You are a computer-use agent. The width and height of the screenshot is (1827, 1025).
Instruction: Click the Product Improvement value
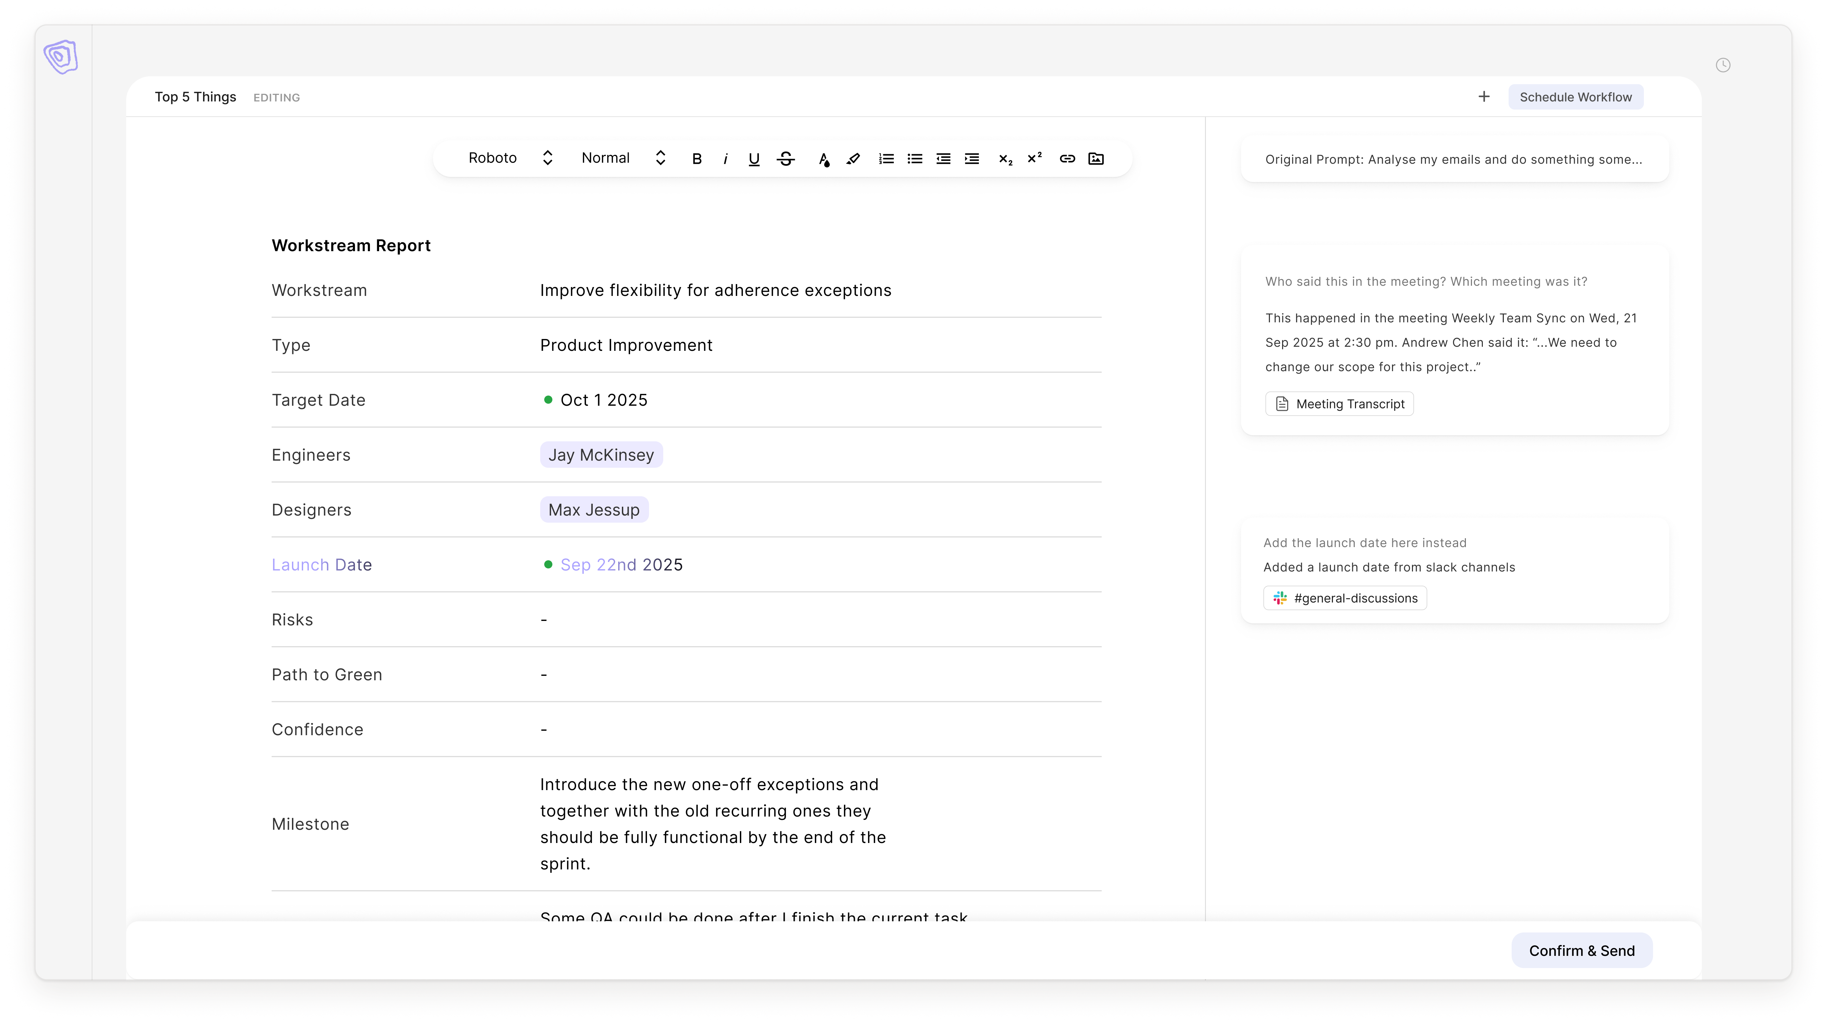tap(626, 345)
